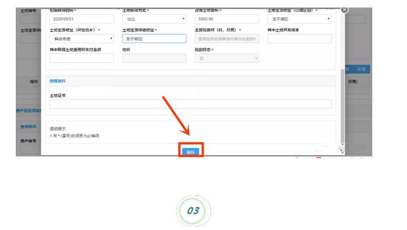Close the dialog with the X icon
The image size is (407, 230).
click(x=344, y=9)
